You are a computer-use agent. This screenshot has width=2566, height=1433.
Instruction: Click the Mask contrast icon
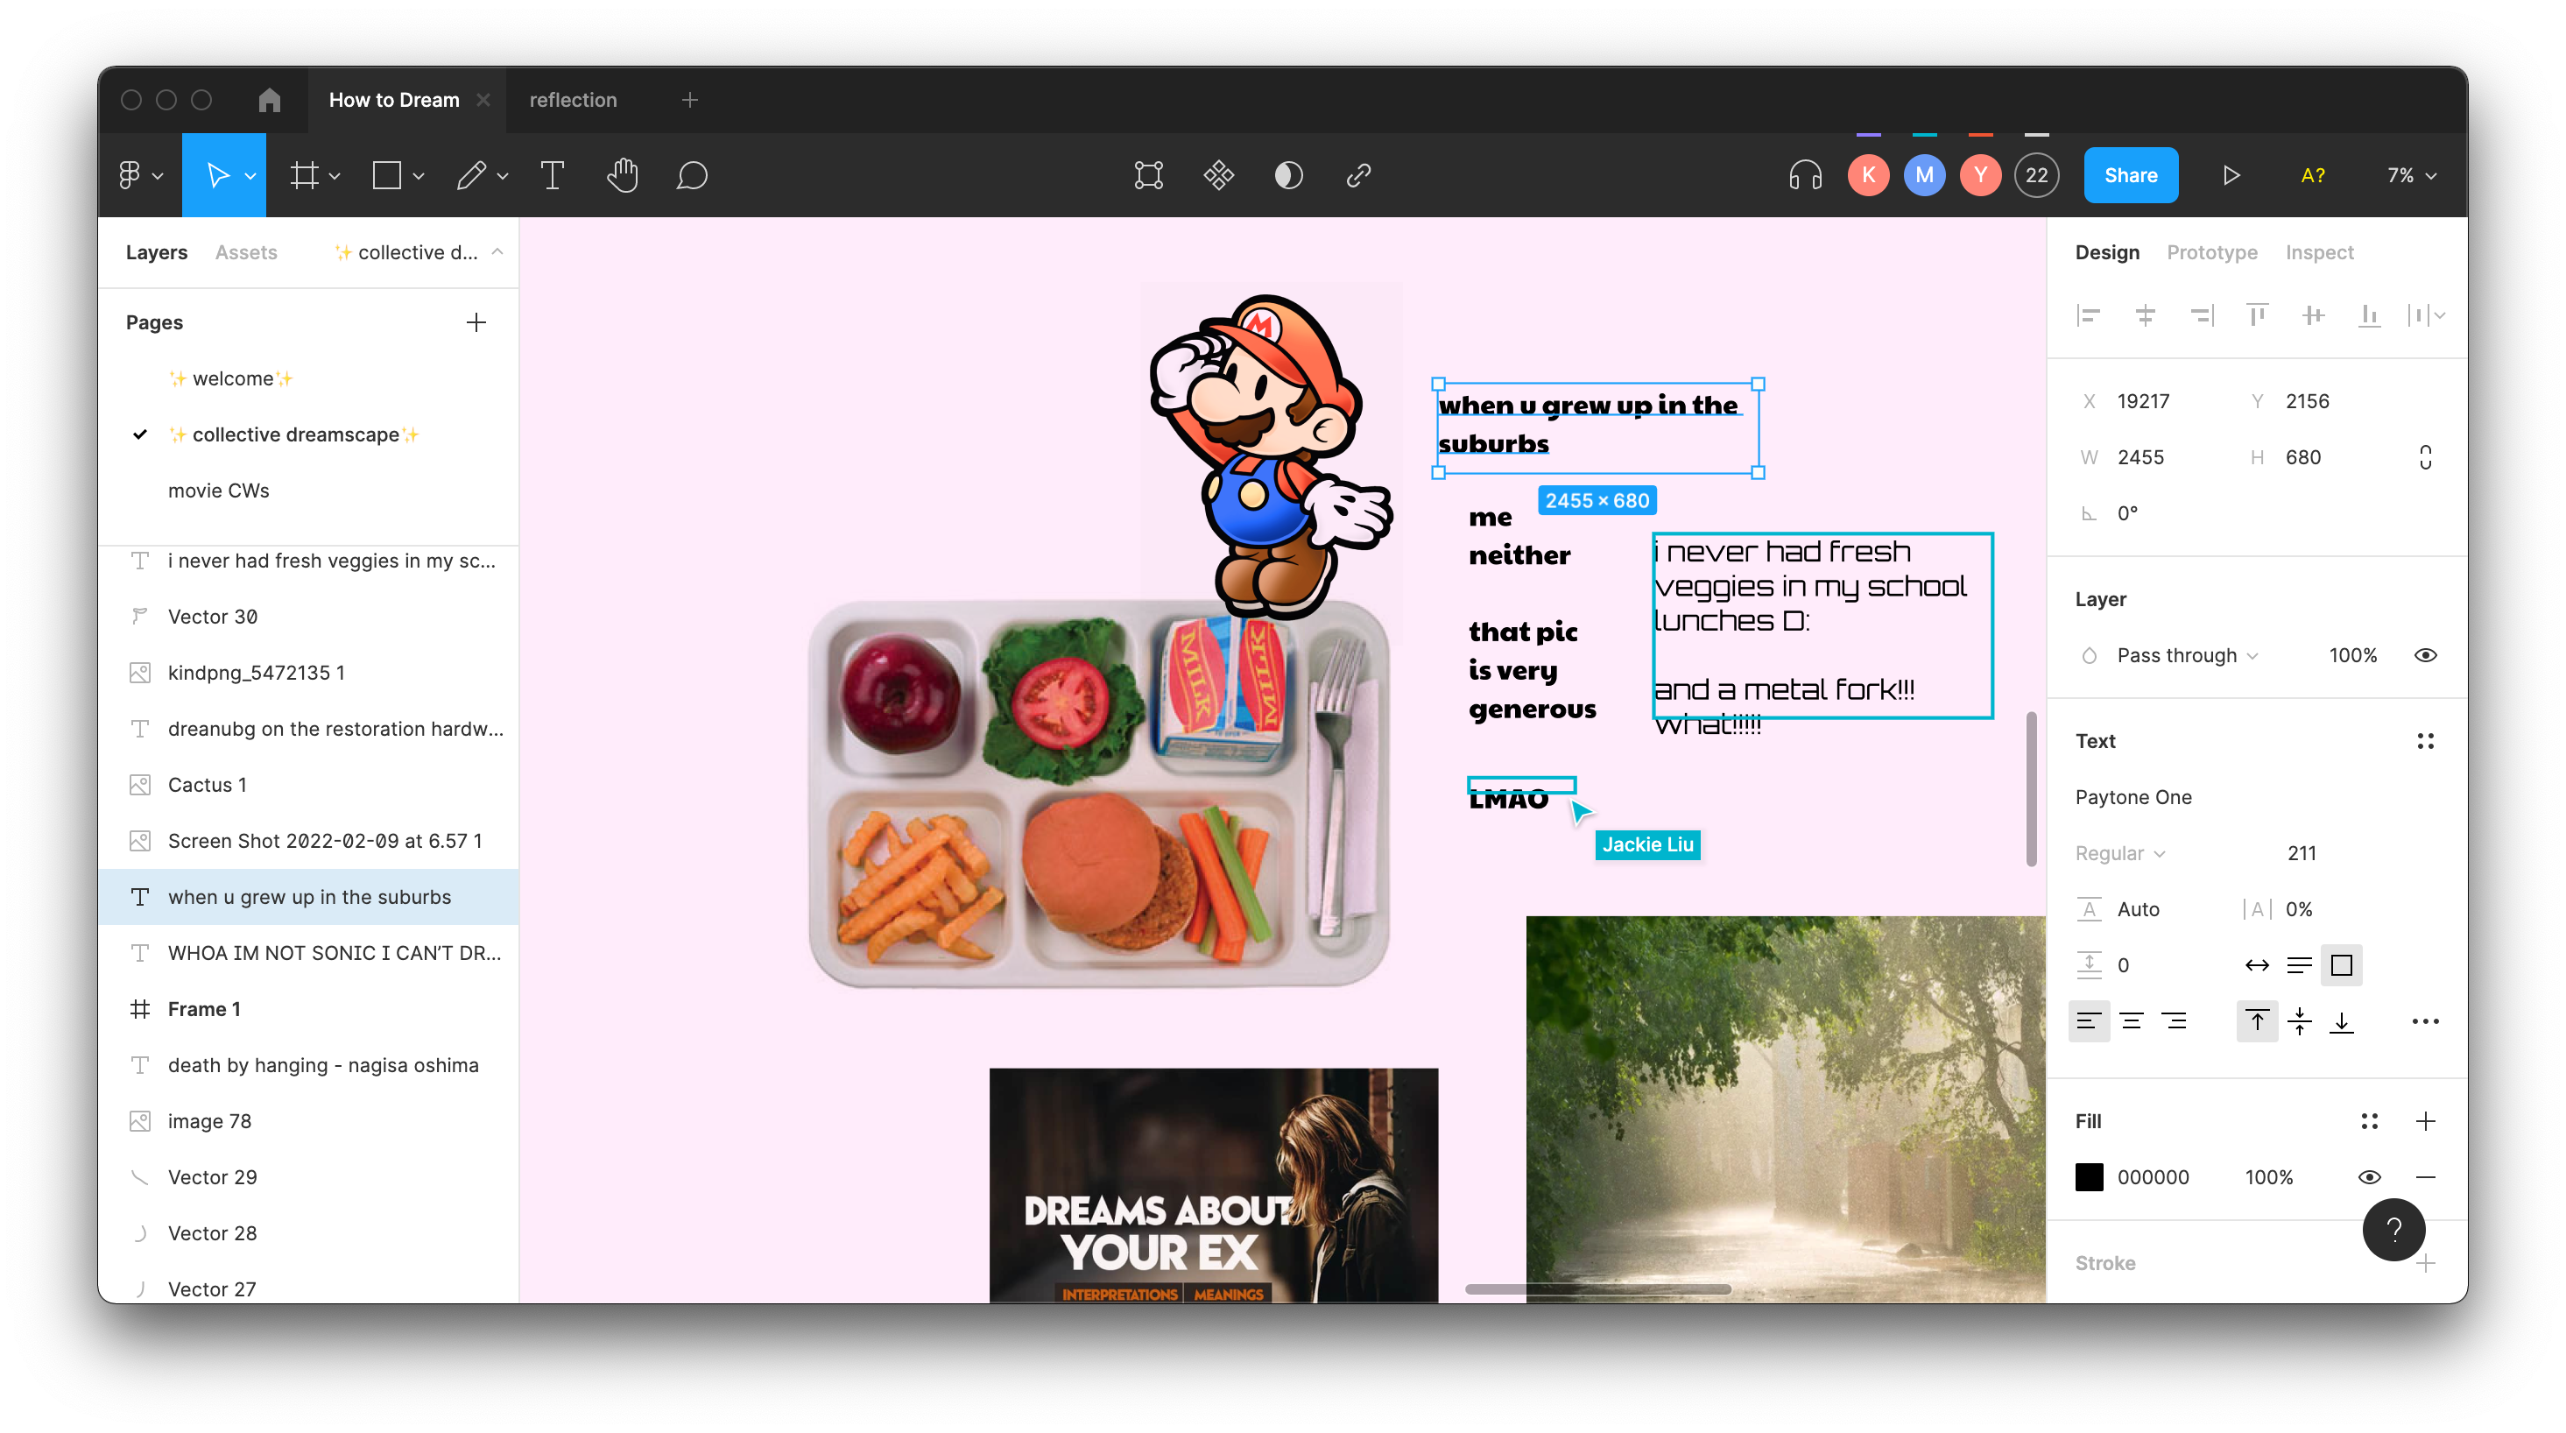pyautogui.click(x=1288, y=175)
